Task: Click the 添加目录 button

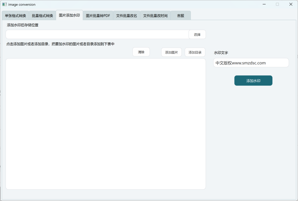Action: (x=195, y=52)
